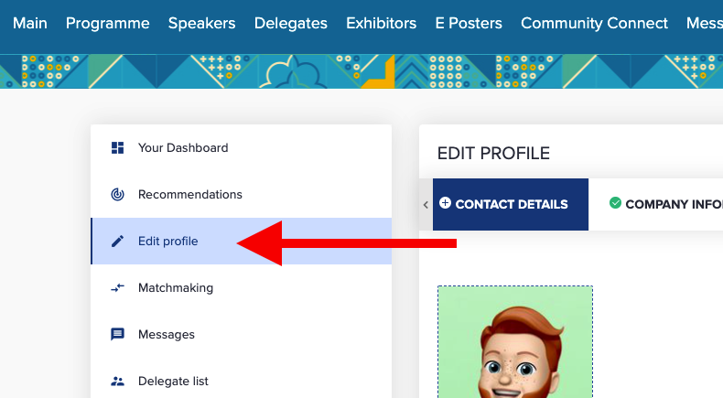Click the Edit profile pencil icon
Image resolution: width=723 pixels, height=398 pixels.
point(117,241)
